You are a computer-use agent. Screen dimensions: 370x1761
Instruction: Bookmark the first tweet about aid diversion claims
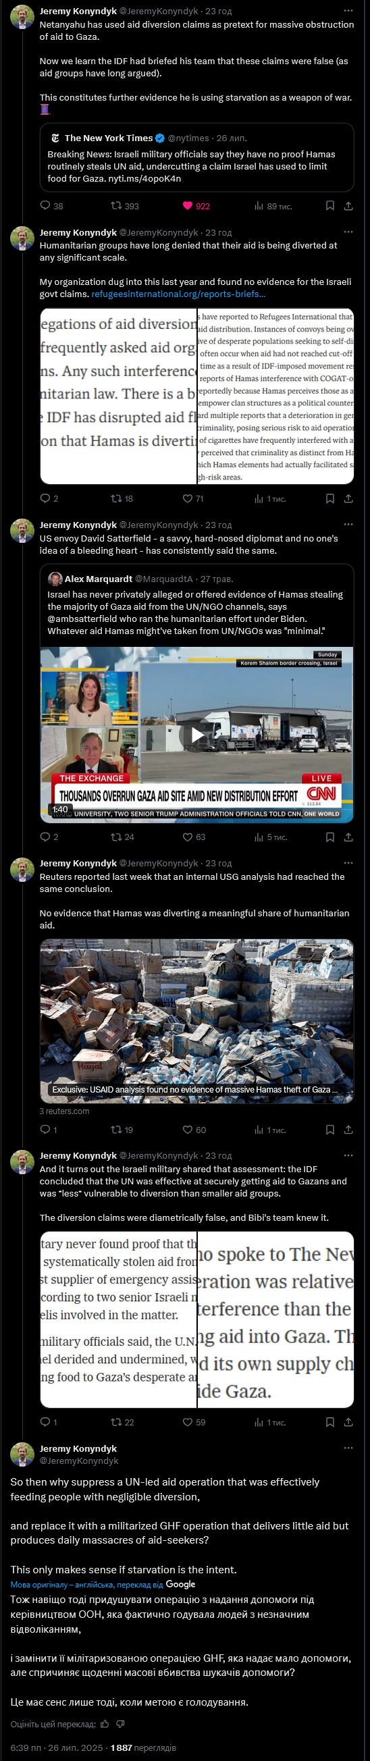[x=329, y=206]
